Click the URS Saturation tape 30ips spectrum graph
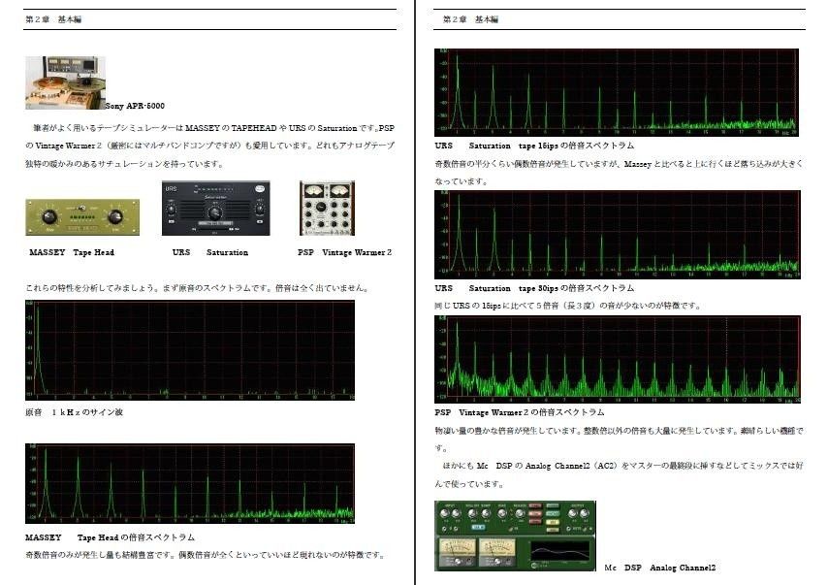The height and width of the screenshot is (585, 828). (x=618, y=235)
